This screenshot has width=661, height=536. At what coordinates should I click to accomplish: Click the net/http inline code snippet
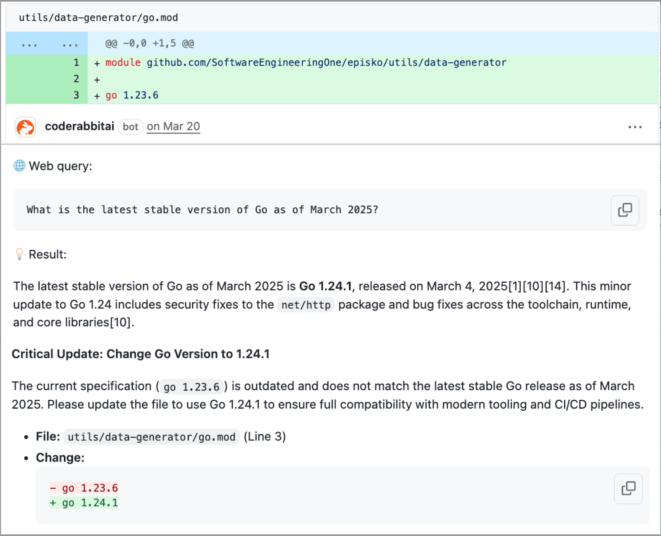(x=305, y=304)
